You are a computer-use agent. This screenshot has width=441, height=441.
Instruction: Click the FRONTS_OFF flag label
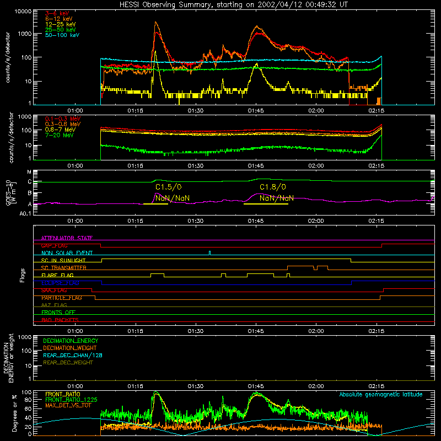[x=58, y=313]
